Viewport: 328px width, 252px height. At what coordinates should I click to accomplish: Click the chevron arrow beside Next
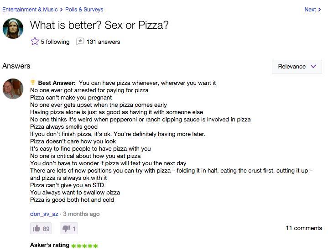pos(319,10)
